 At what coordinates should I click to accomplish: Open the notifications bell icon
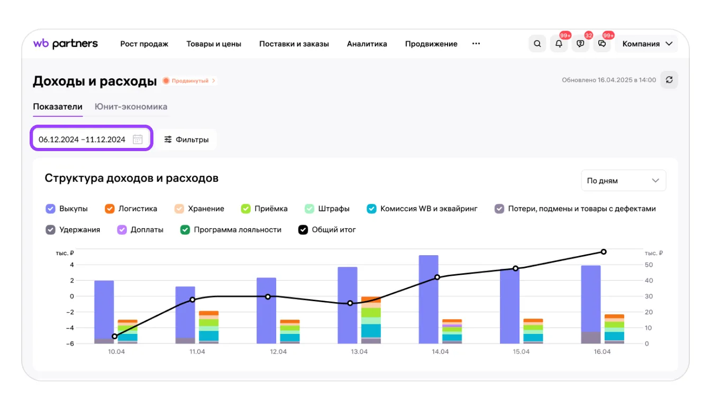pos(559,44)
